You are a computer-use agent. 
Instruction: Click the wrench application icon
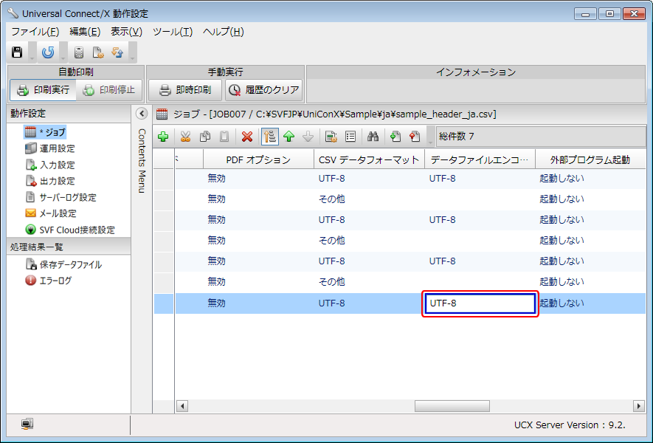(x=13, y=13)
